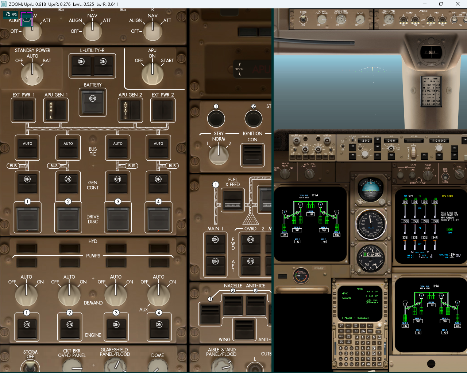467x373 pixels.
Task: Toggle BUS TIE 3 AUTO switch
Action: (x=118, y=148)
